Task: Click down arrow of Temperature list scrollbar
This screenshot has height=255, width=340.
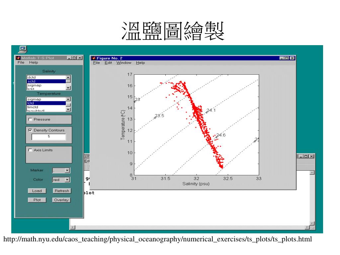Action: (x=68, y=110)
